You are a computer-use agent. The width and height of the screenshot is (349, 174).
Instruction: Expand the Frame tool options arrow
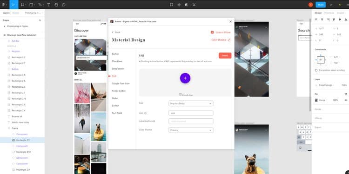coord(26,5)
